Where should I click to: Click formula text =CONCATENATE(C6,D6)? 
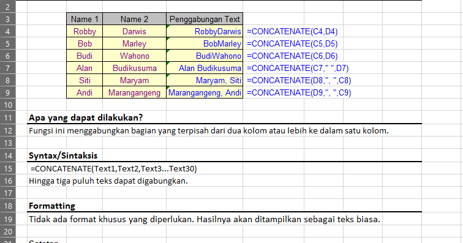[292, 56]
